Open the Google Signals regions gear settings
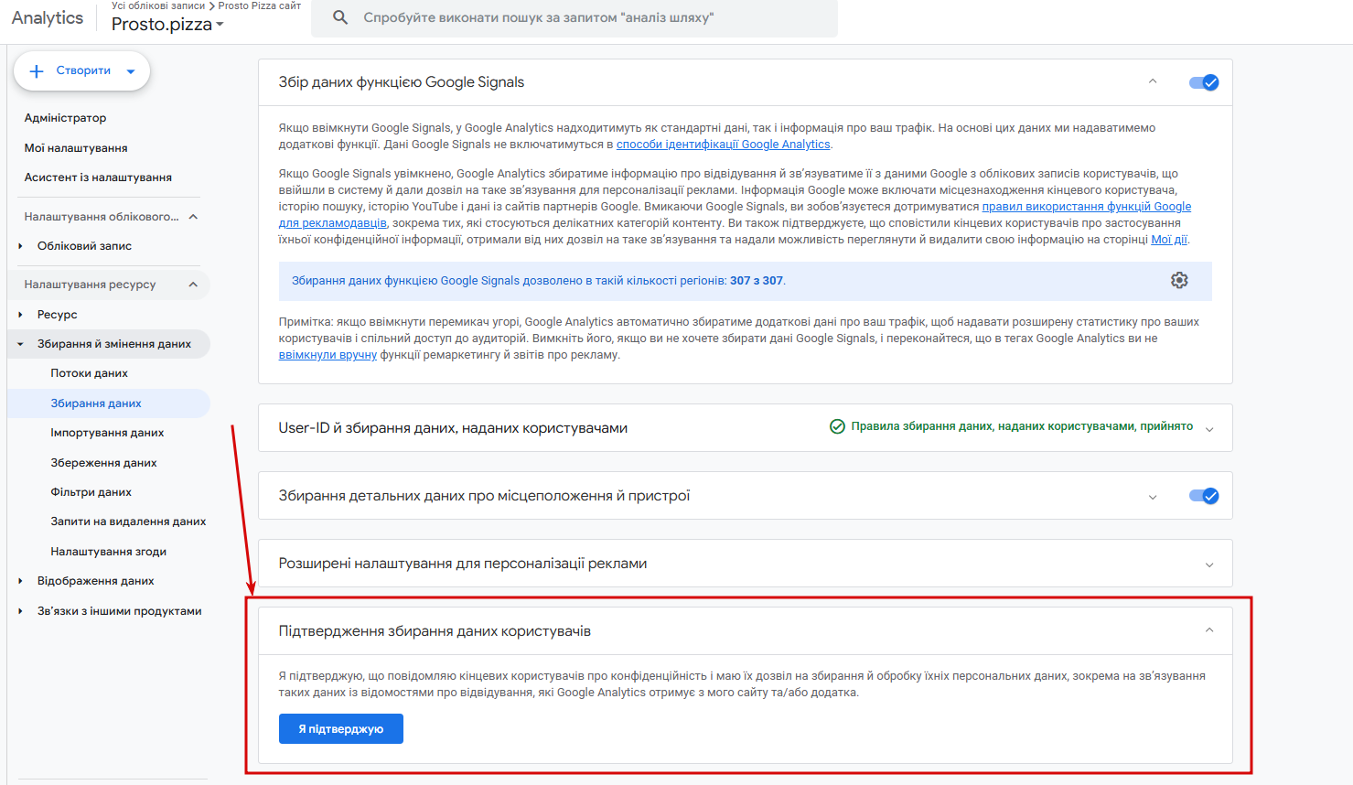 [x=1179, y=280]
